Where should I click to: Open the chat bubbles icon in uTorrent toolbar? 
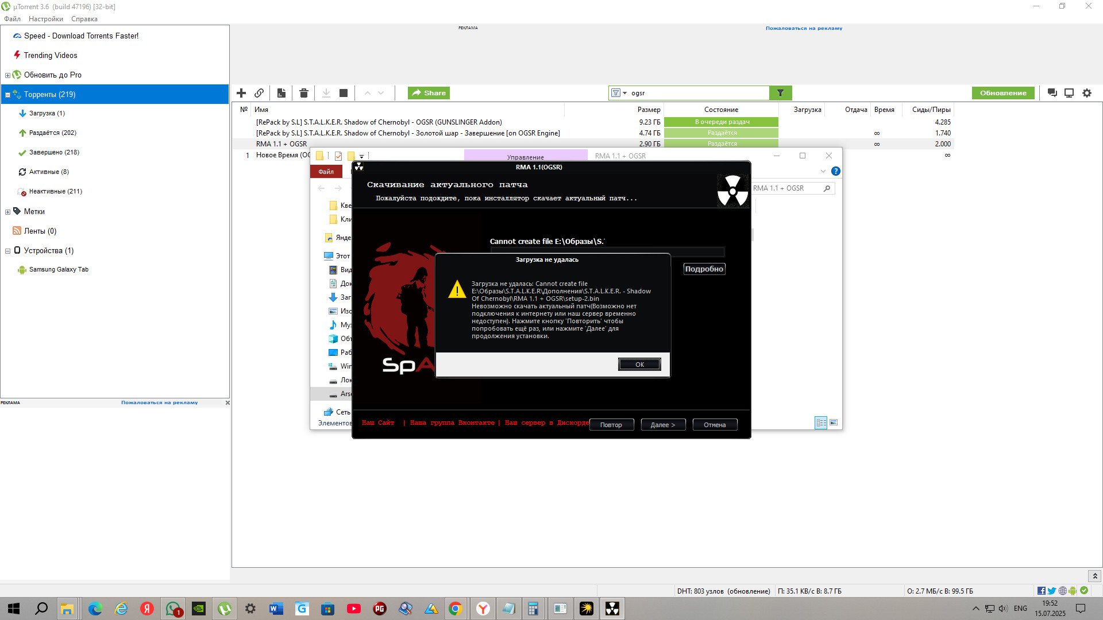(1052, 93)
